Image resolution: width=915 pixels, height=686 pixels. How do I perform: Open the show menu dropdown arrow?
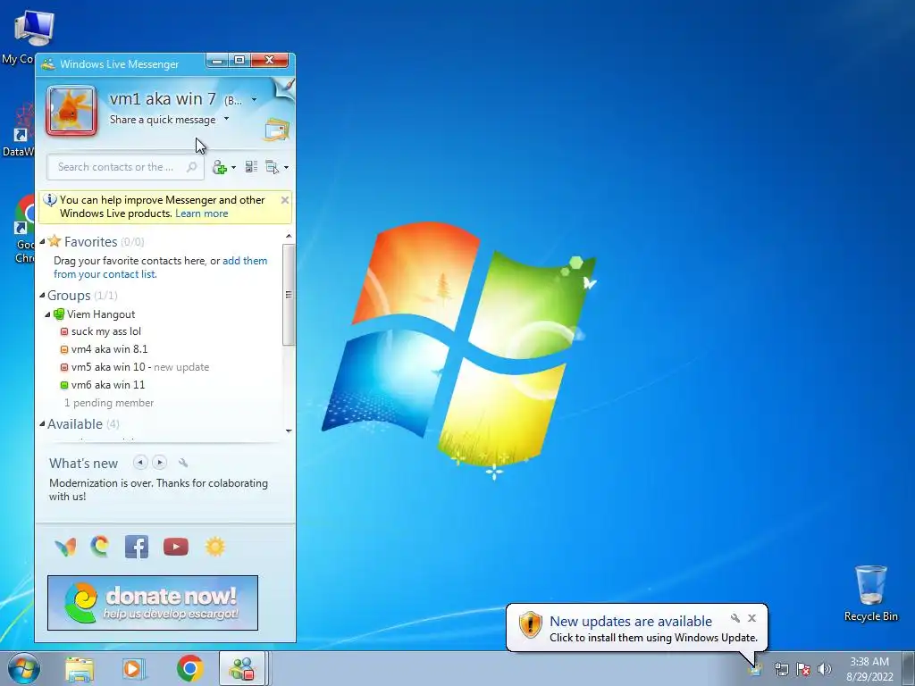[x=287, y=168]
